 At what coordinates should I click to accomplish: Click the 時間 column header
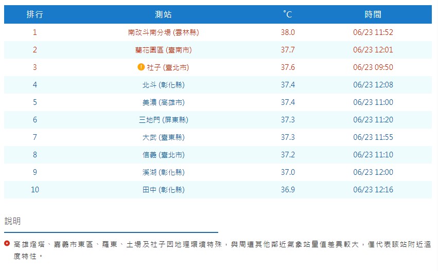pyautogui.click(x=373, y=14)
